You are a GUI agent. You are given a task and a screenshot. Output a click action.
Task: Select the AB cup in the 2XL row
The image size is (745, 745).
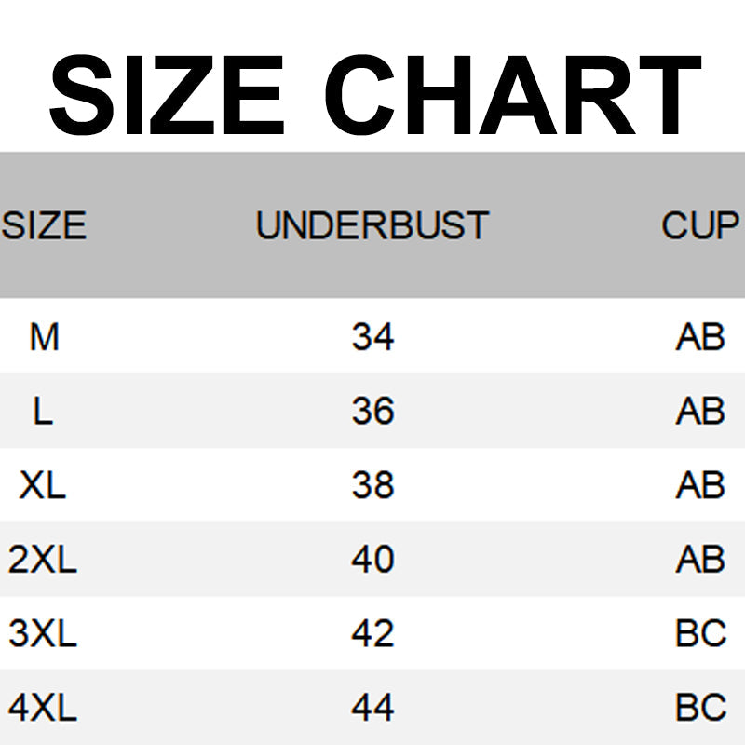[700, 560]
